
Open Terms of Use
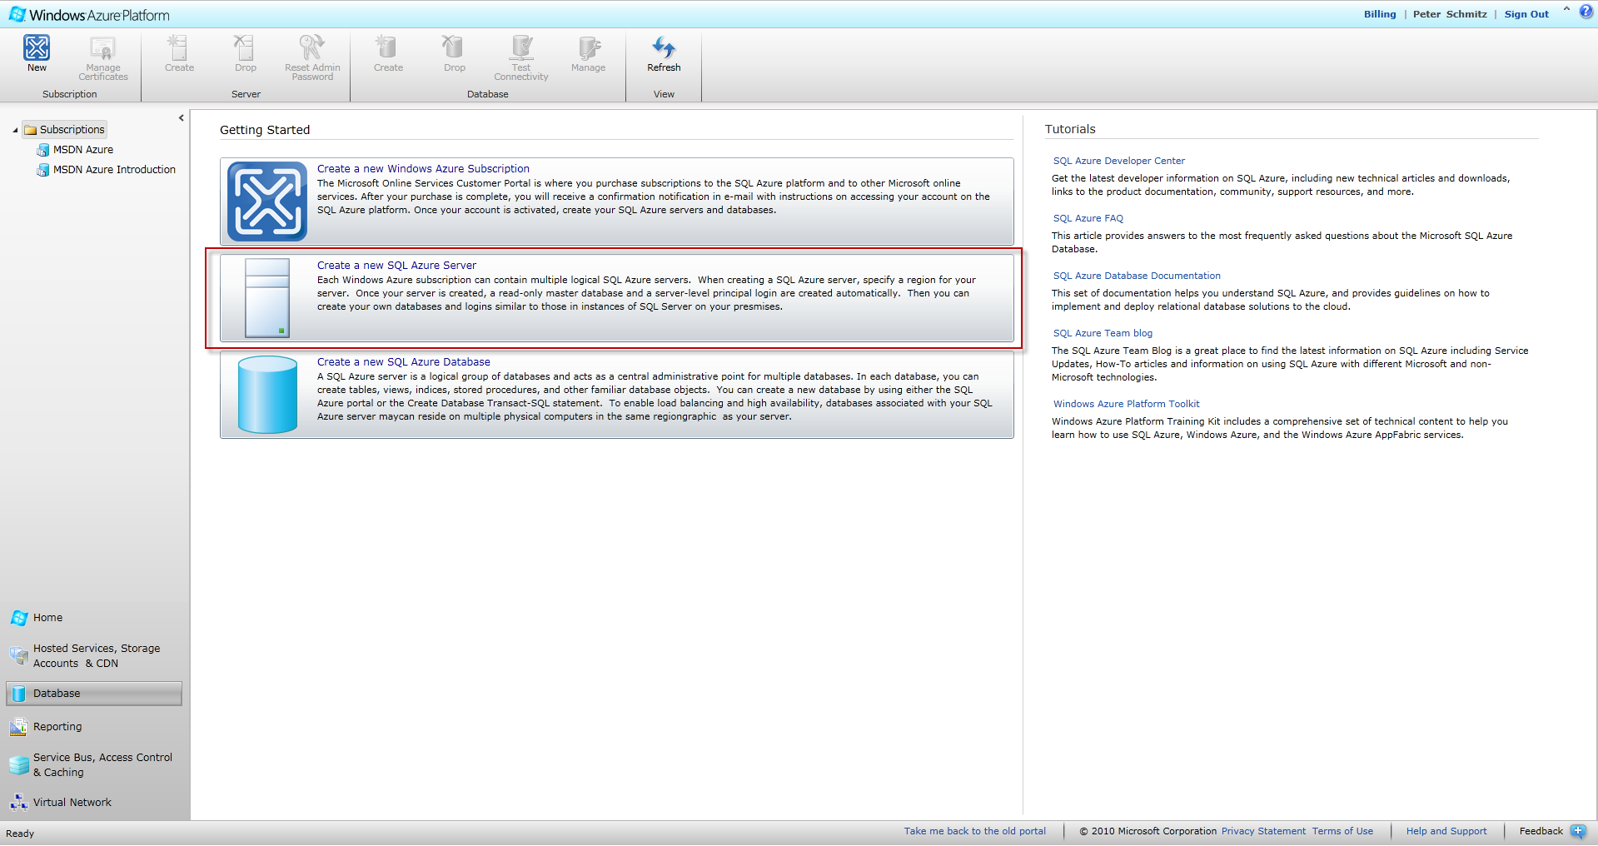1342,831
